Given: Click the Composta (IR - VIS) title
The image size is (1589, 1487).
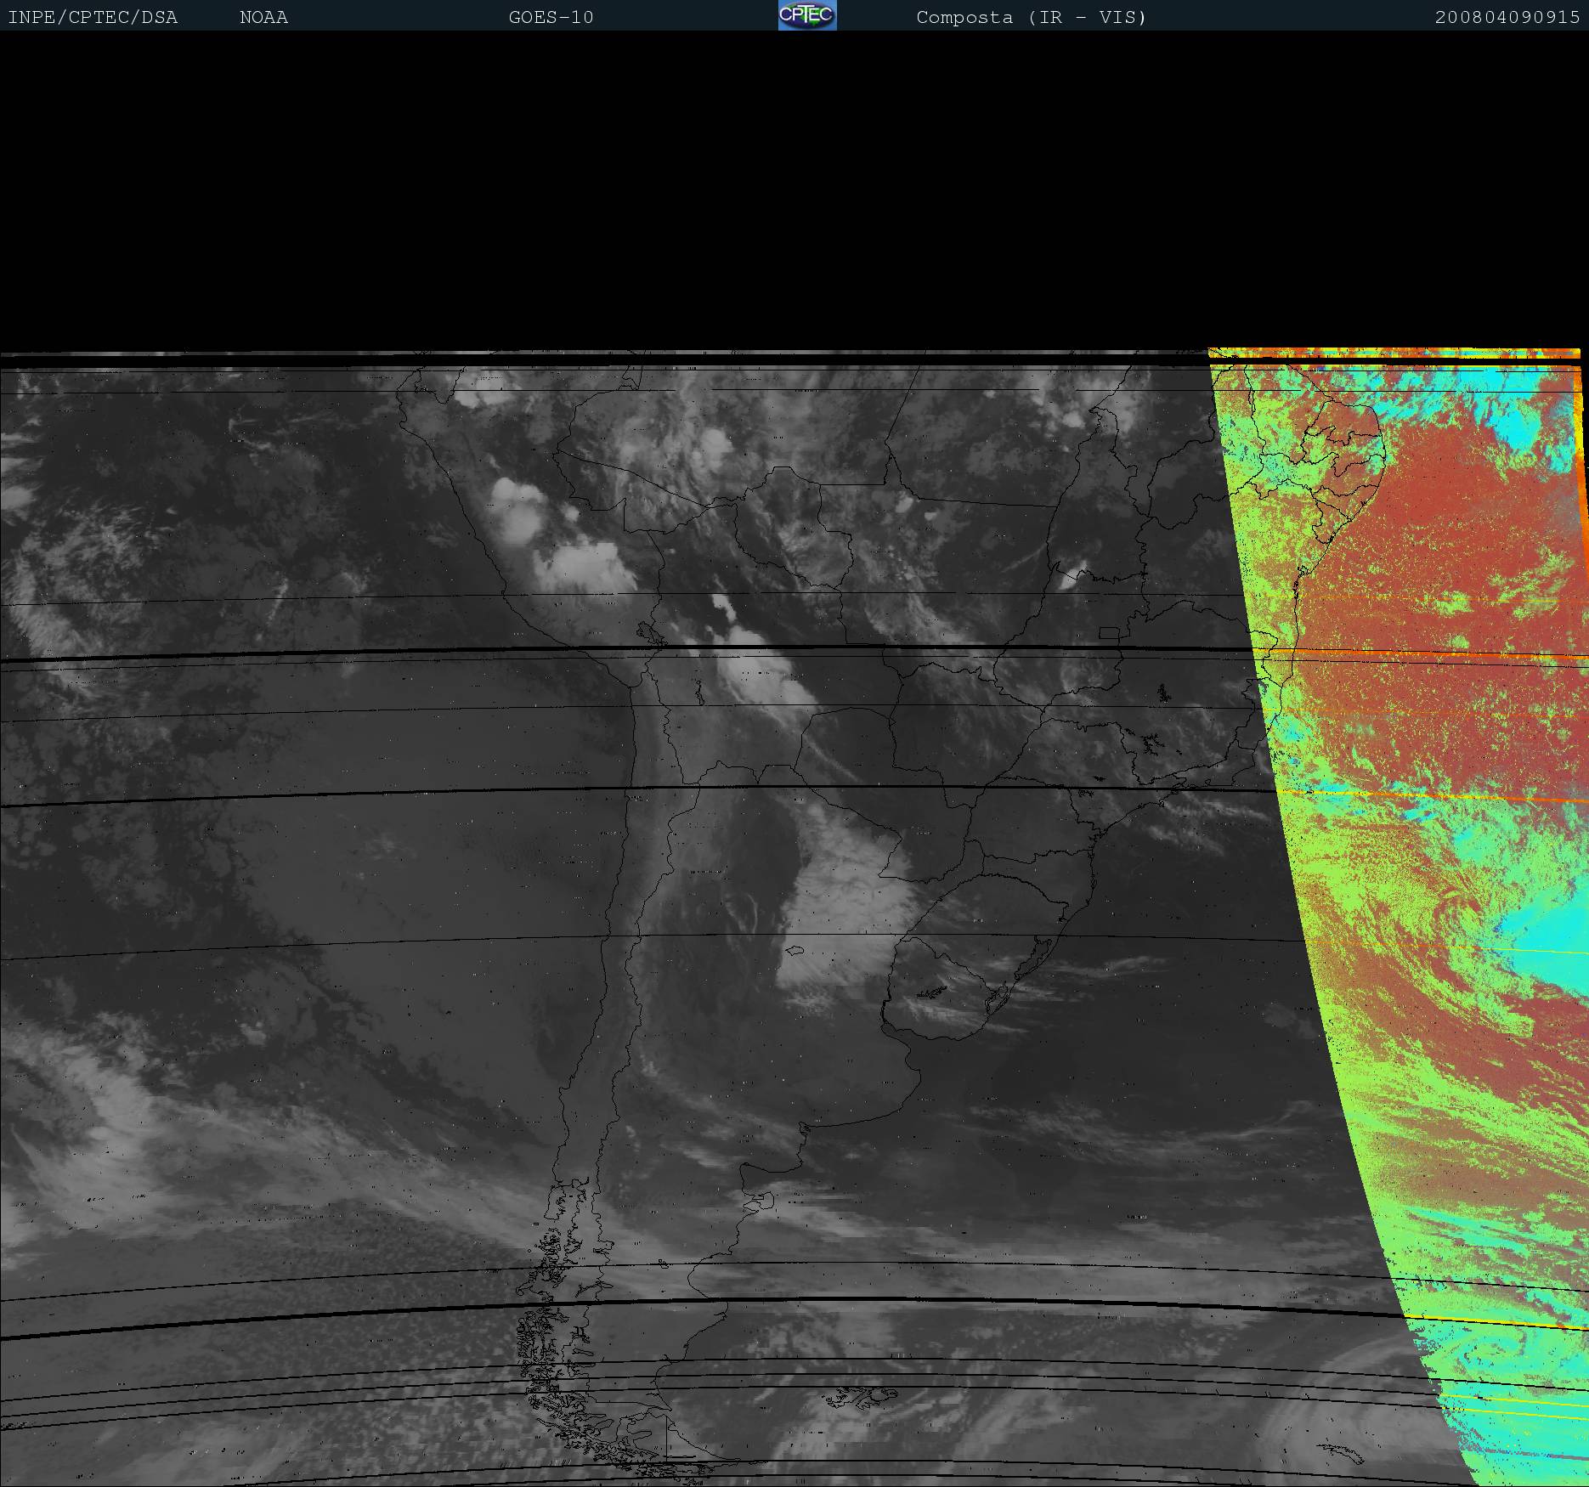Looking at the screenshot, I should click(1032, 18).
